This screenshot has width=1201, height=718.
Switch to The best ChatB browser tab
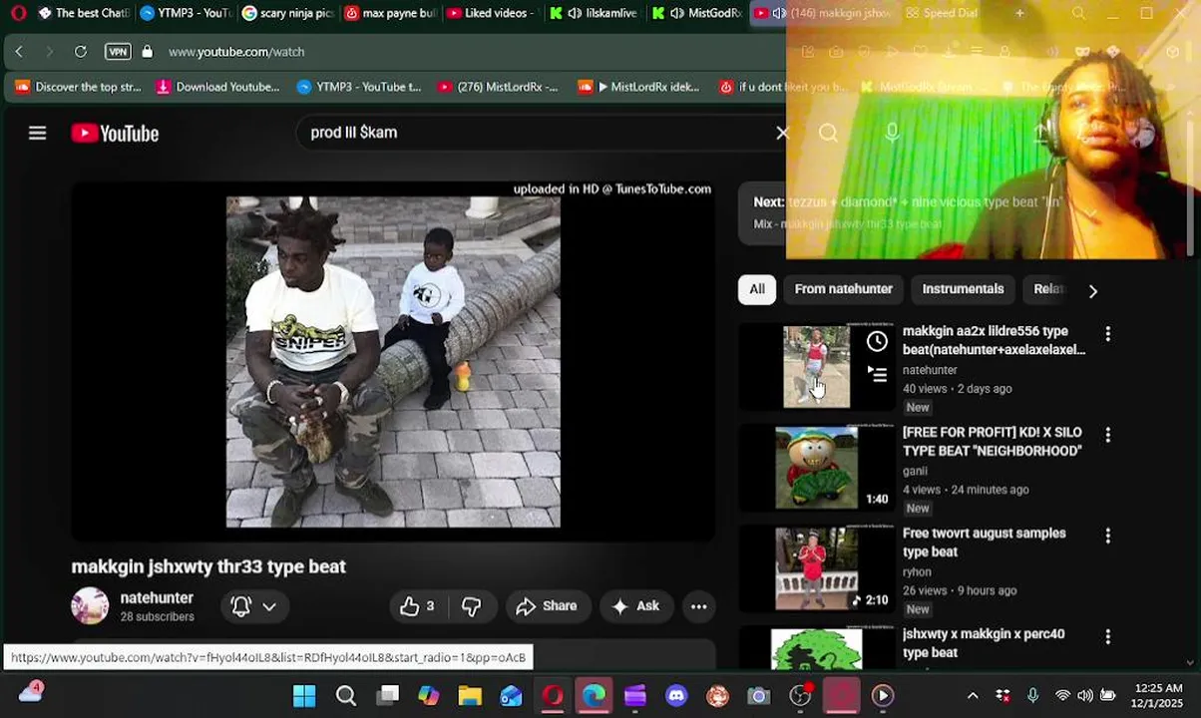84,13
